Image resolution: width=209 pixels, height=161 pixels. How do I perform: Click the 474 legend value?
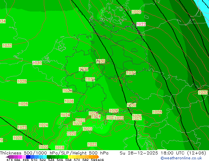[10, 160]
